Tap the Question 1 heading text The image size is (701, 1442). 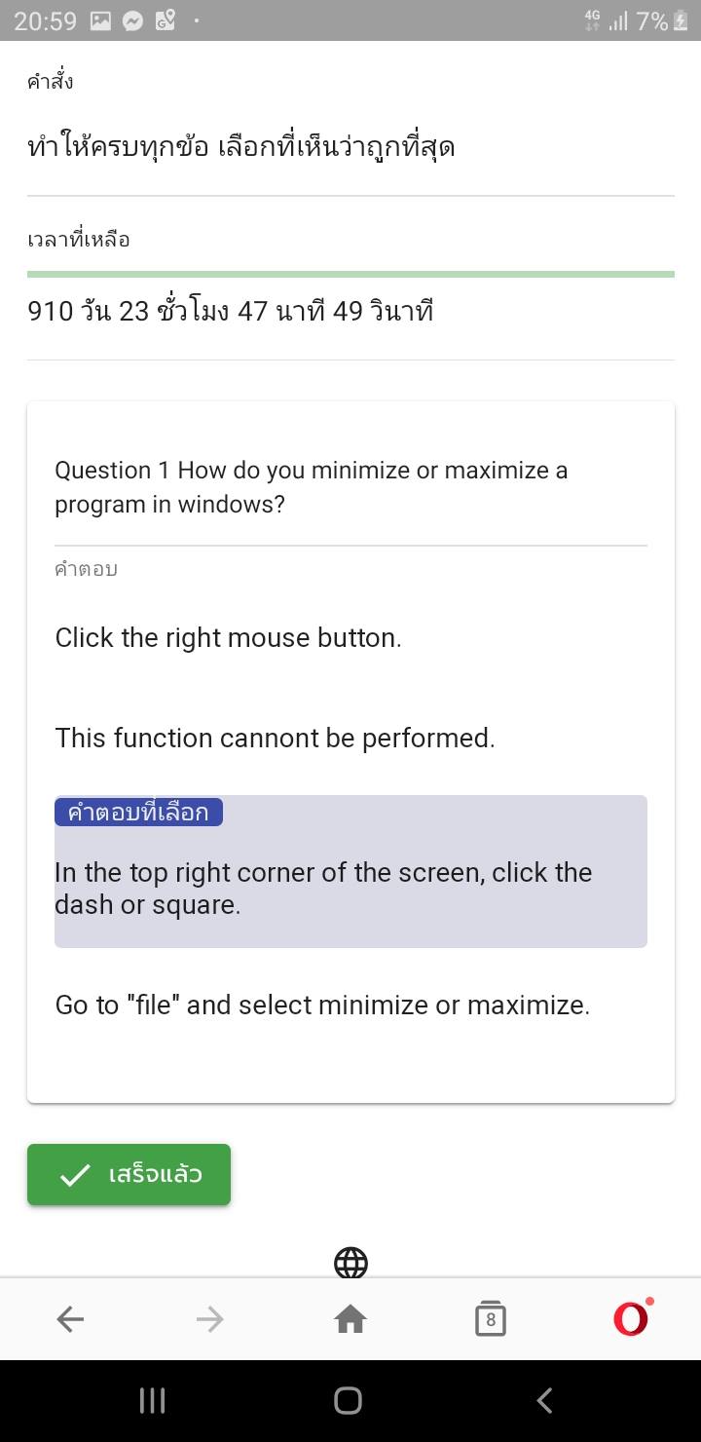(312, 487)
